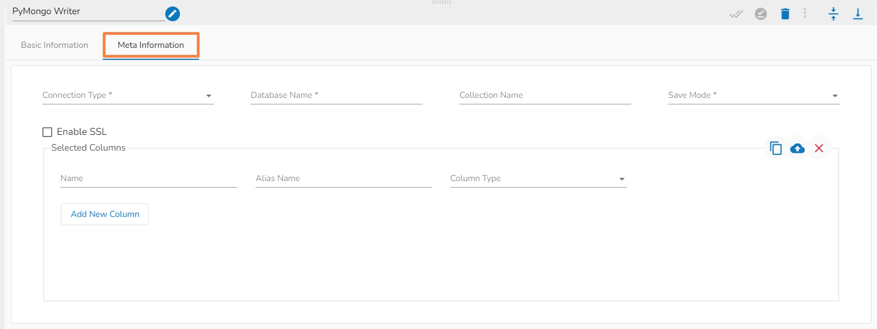Click the Alias Name input field

(344, 179)
